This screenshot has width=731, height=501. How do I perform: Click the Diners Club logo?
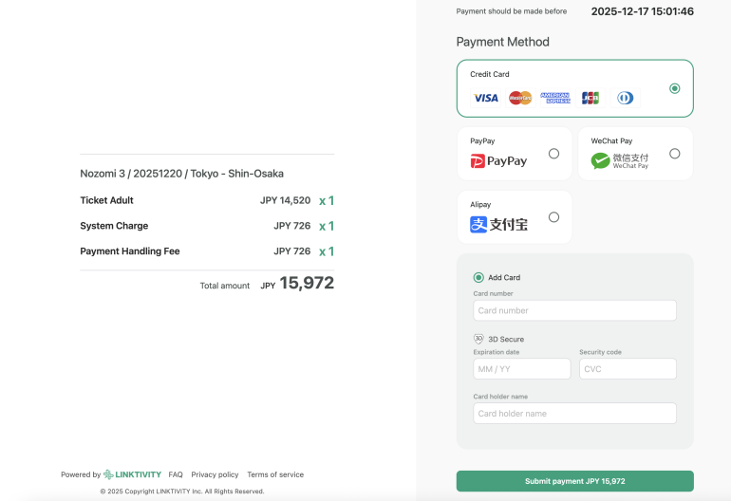point(625,98)
